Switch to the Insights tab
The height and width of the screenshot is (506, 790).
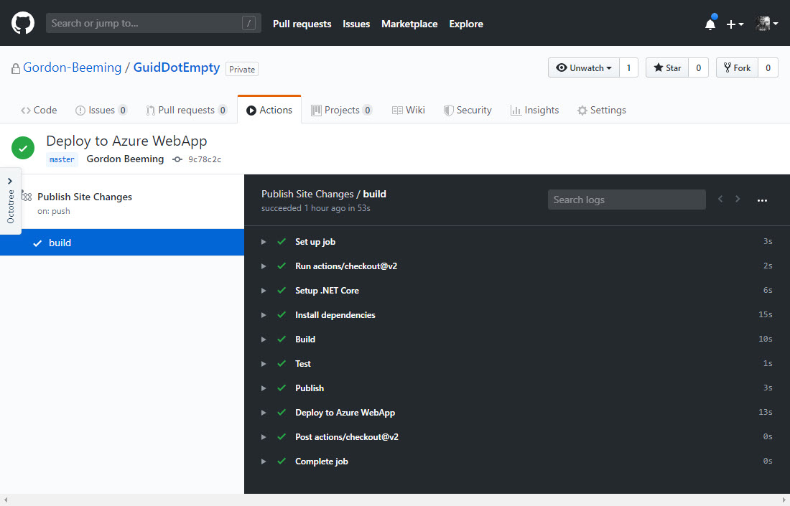[x=534, y=110]
